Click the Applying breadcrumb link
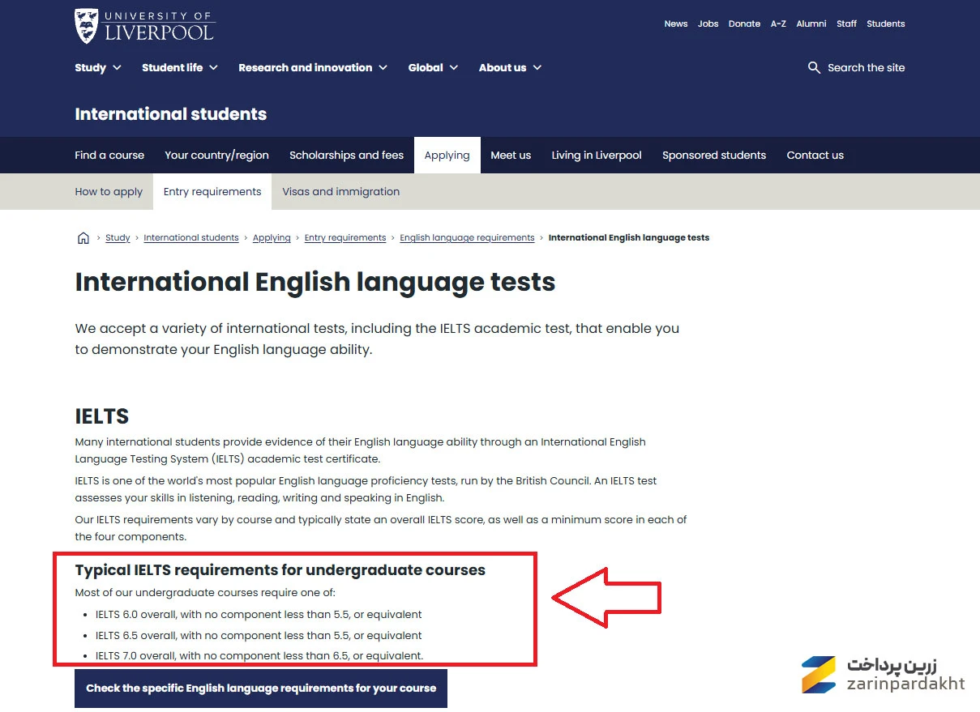This screenshot has width=980, height=712. pos(272,238)
